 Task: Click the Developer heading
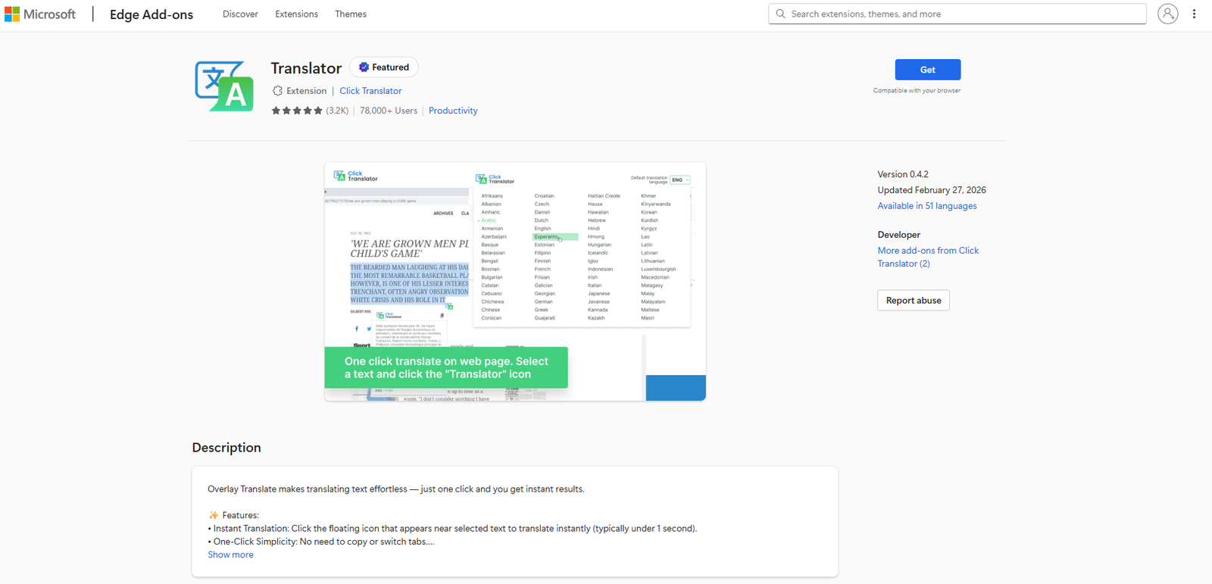click(899, 235)
